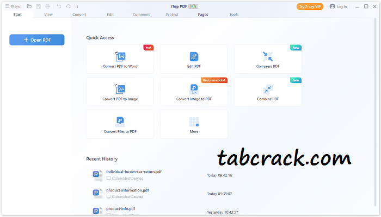Click the user avatar icon
The image size is (381, 217).
click(332, 7)
